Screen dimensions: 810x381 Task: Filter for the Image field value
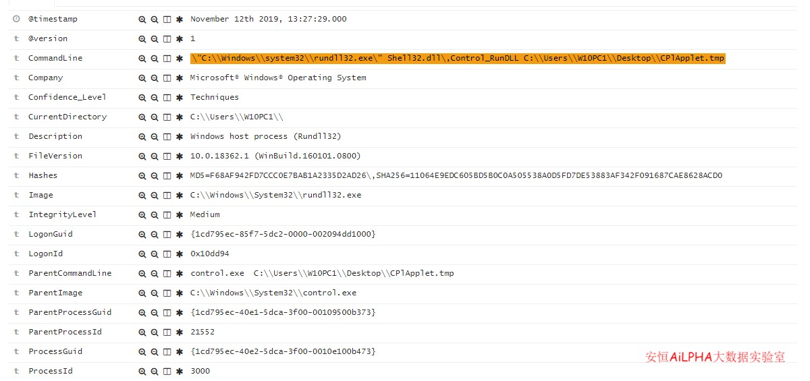pyautogui.click(x=142, y=196)
